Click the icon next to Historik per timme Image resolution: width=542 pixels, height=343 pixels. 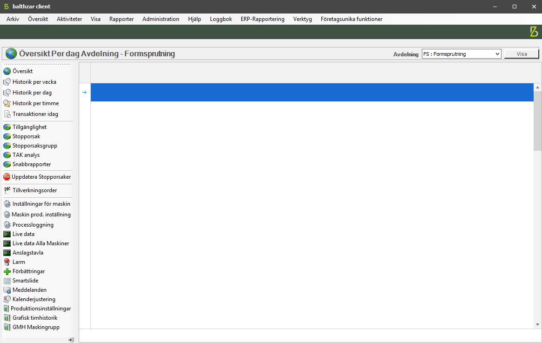[x=7, y=103]
